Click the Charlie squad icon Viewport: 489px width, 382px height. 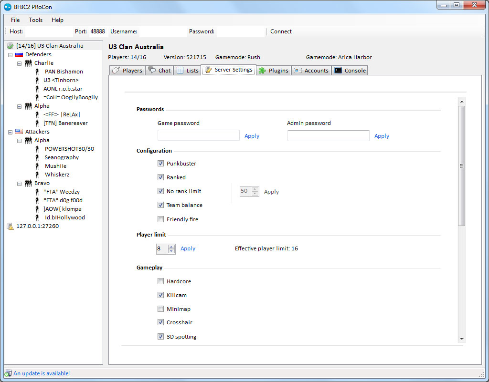[x=28, y=63]
